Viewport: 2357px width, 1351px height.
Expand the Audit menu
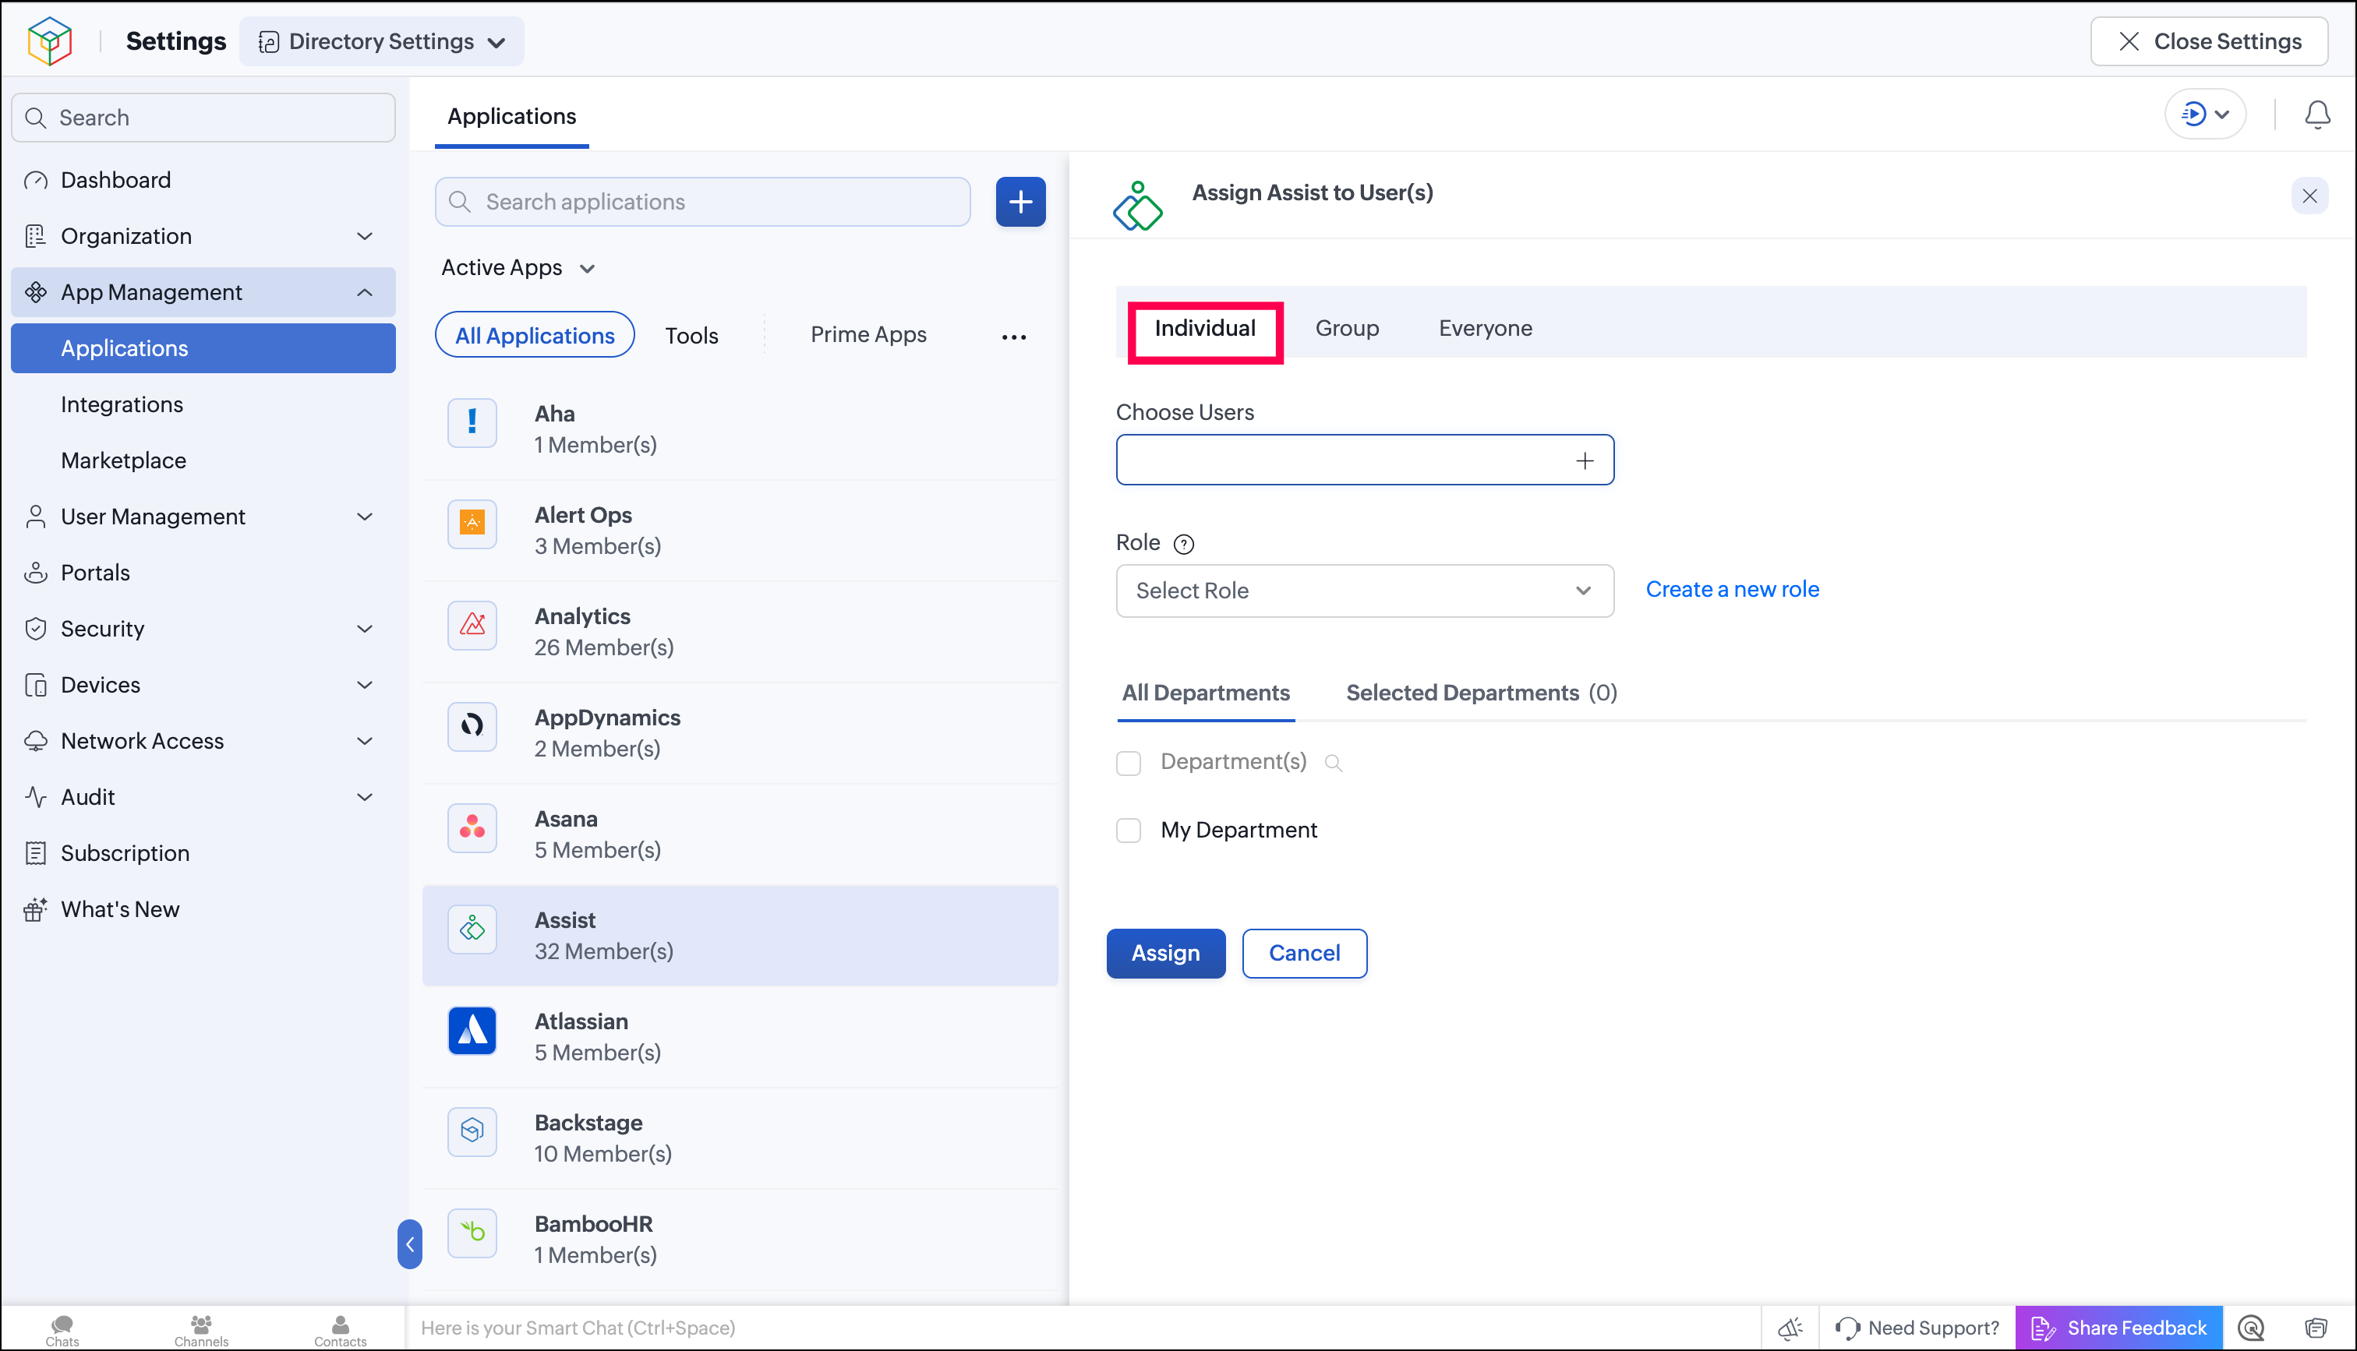[203, 797]
